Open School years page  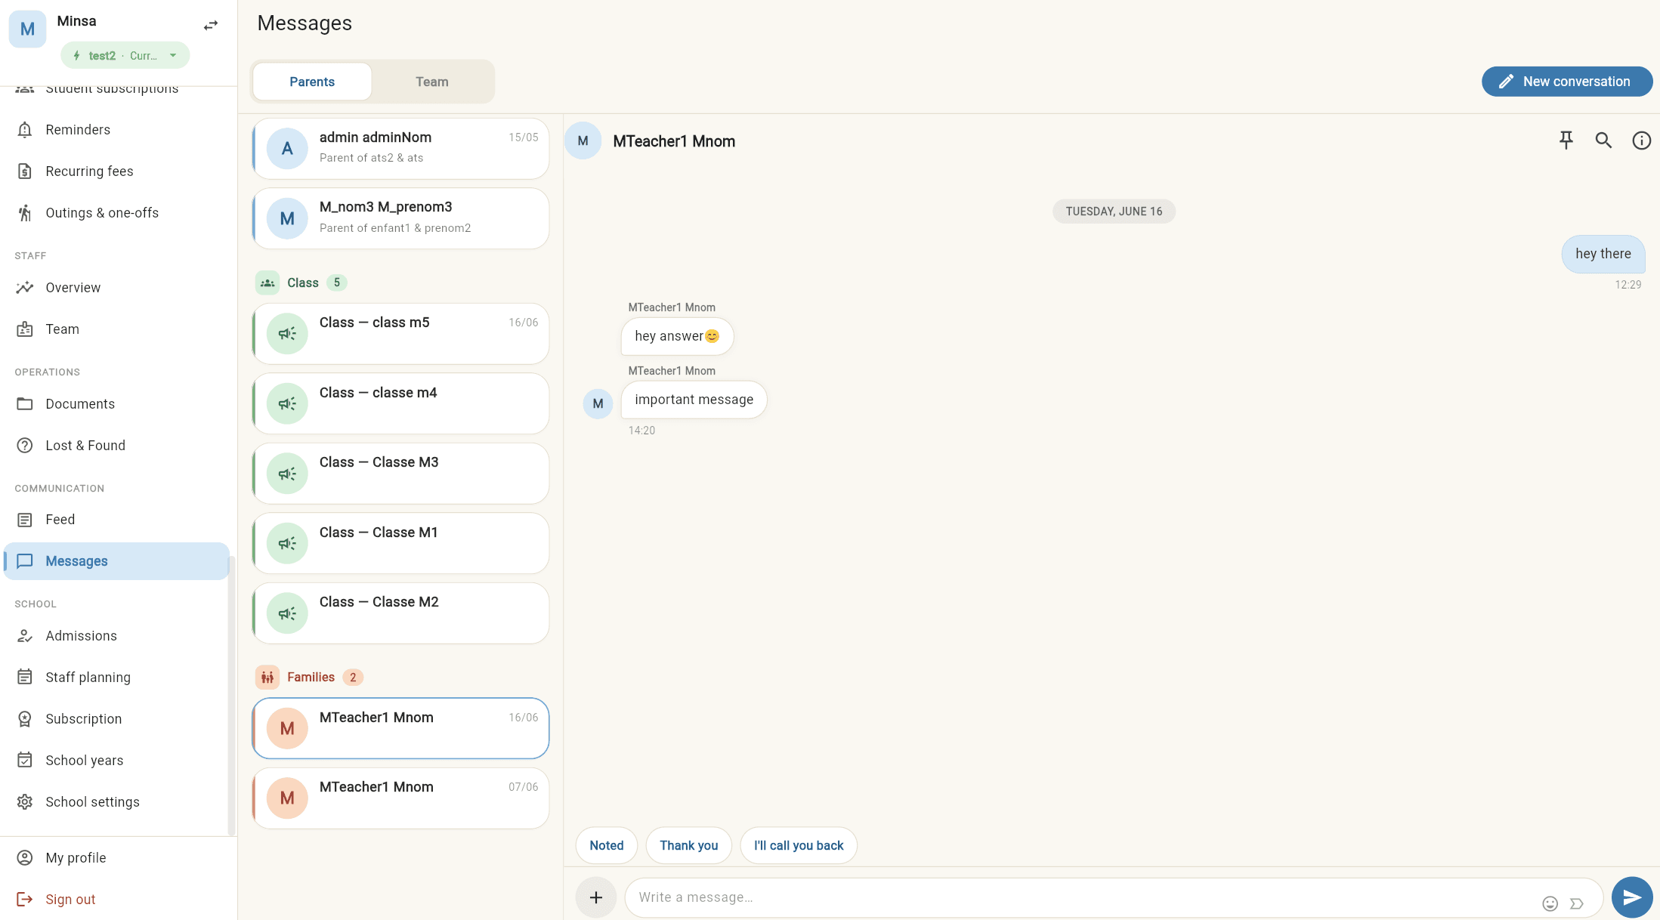point(116,761)
